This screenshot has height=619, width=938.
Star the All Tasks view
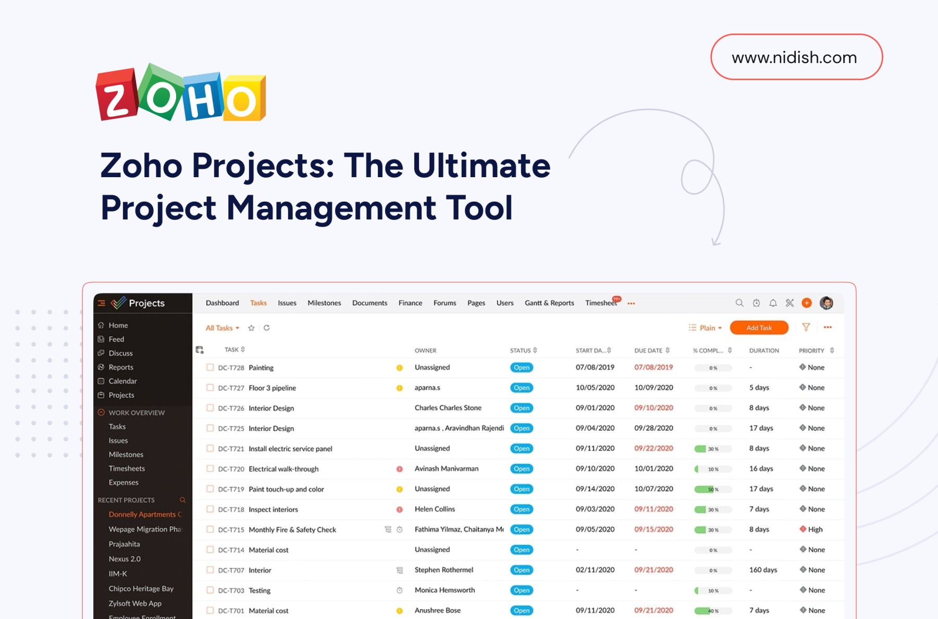[x=251, y=328]
